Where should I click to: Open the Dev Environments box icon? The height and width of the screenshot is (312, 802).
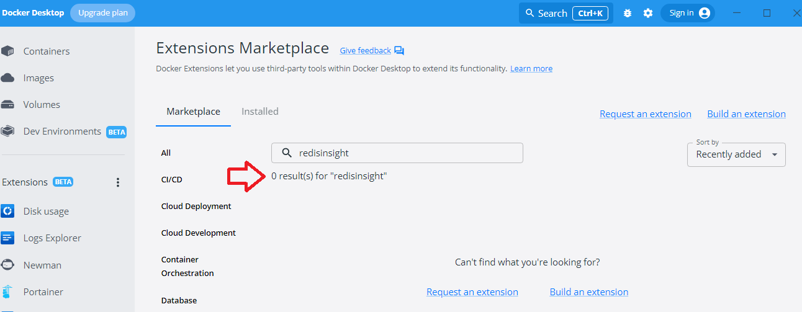7,131
